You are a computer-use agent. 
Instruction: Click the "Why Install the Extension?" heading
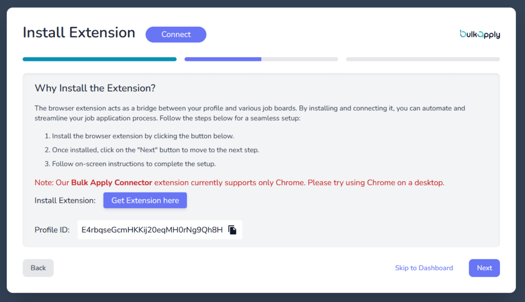(x=95, y=88)
